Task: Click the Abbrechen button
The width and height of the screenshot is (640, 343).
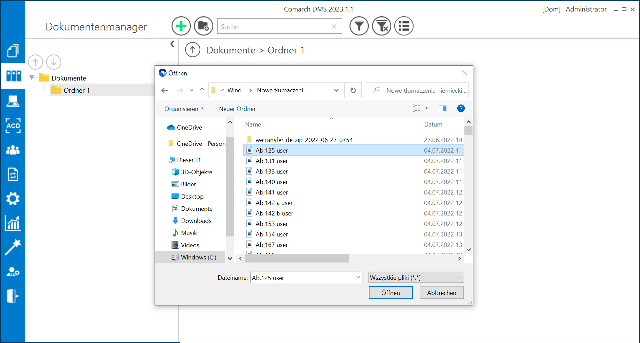Action: click(441, 293)
